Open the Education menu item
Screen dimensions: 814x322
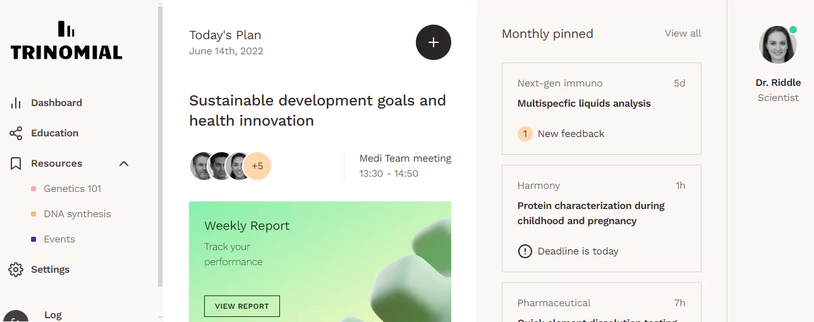(x=54, y=133)
